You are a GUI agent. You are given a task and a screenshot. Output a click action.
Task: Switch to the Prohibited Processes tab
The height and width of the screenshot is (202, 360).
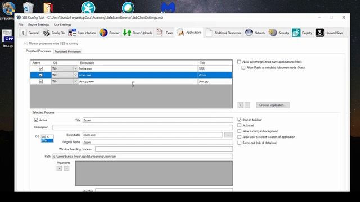pos(67,51)
